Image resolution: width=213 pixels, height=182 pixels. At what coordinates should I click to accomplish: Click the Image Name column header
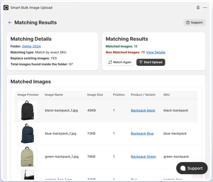pyautogui.click(x=54, y=95)
